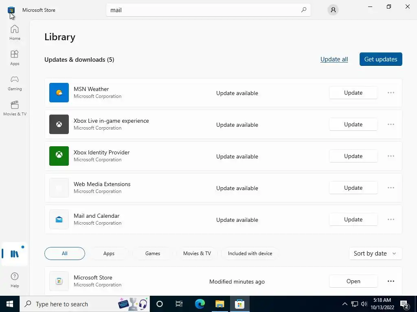The height and width of the screenshot is (312, 417).
Task: Go to Gaming section in sidebar
Action: click(x=15, y=83)
